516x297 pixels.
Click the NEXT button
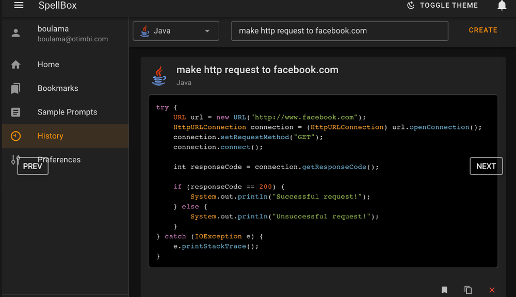click(486, 166)
